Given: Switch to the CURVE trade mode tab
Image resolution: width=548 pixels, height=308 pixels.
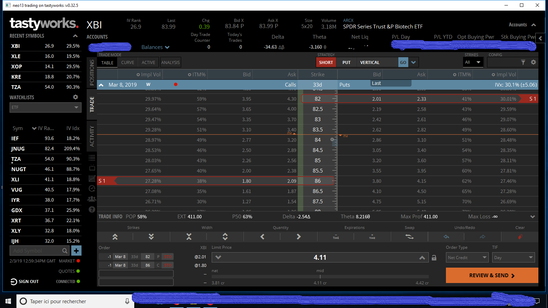Looking at the screenshot, I should point(127,62).
